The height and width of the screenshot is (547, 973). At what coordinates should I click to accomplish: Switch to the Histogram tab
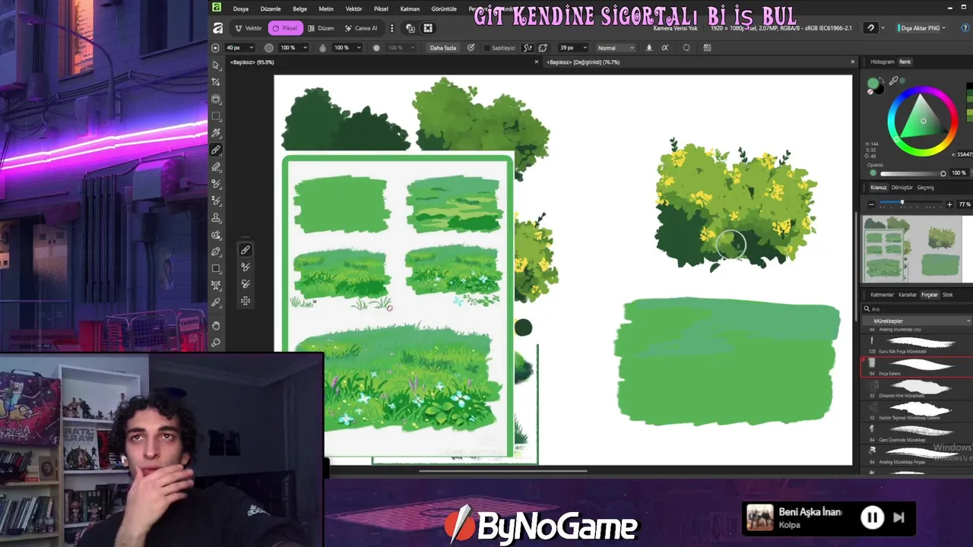(883, 62)
